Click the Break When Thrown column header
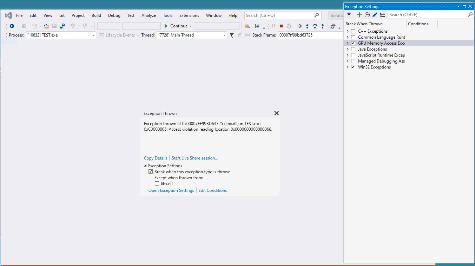Image resolution: width=475 pixels, height=266 pixels. [x=375, y=24]
